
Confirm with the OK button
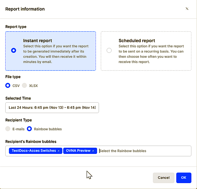(x=184, y=178)
